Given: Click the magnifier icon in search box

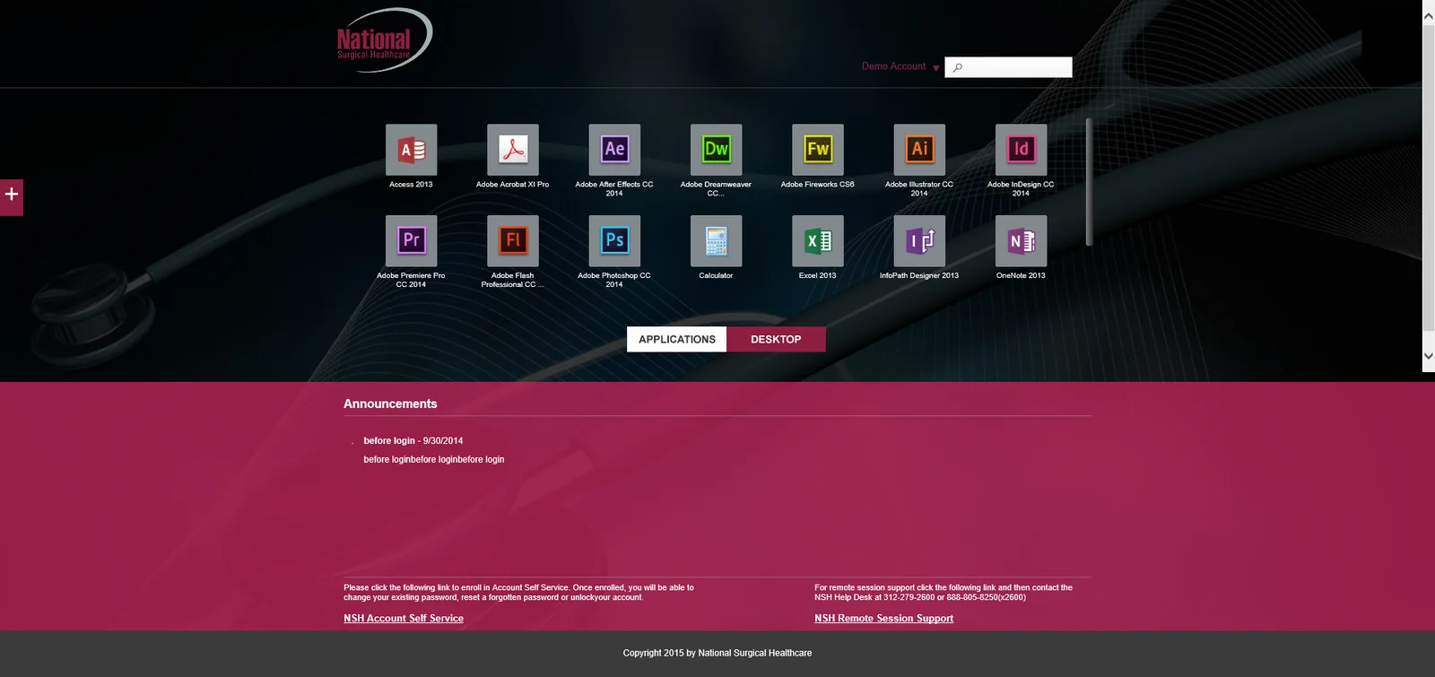Looking at the screenshot, I should click(x=958, y=67).
